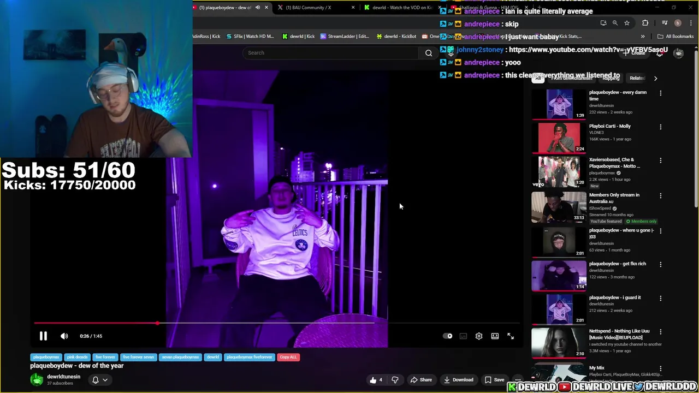Open options for 'plaqueboydew - every damn time'
The image size is (699, 393).
[660, 93]
